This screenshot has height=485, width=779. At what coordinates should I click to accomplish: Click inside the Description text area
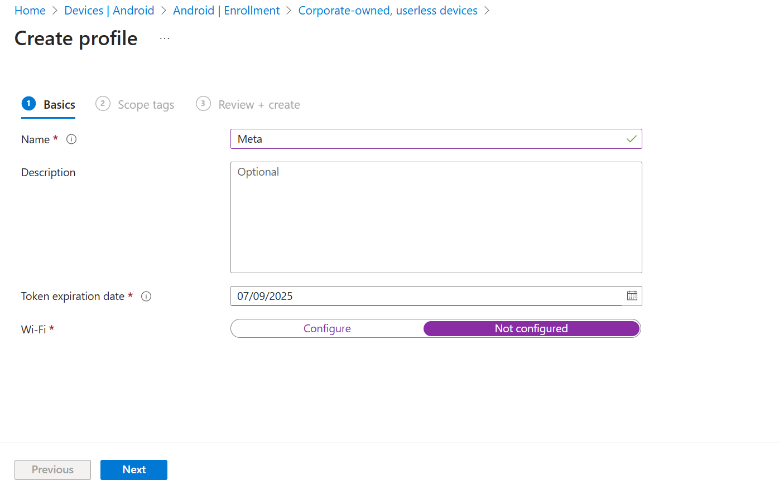coord(436,217)
